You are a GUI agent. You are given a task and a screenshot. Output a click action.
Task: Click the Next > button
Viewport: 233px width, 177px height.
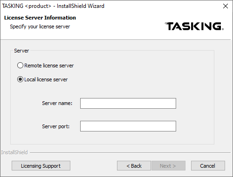pos(168,166)
